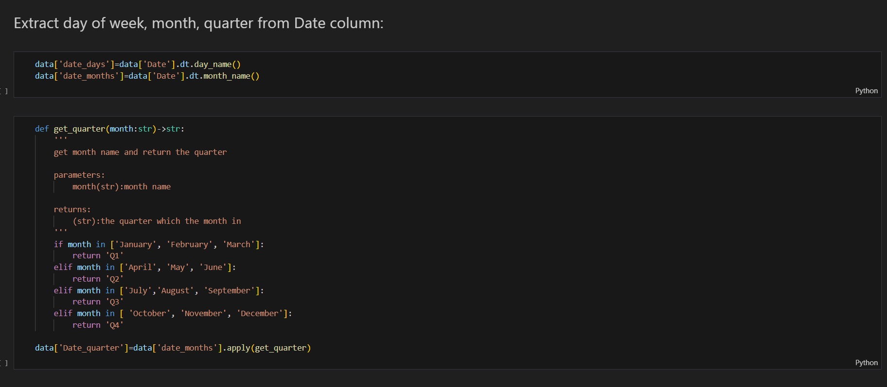Click the execution count bracket of first cell
This screenshot has height=387, width=887.
click(5, 91)
